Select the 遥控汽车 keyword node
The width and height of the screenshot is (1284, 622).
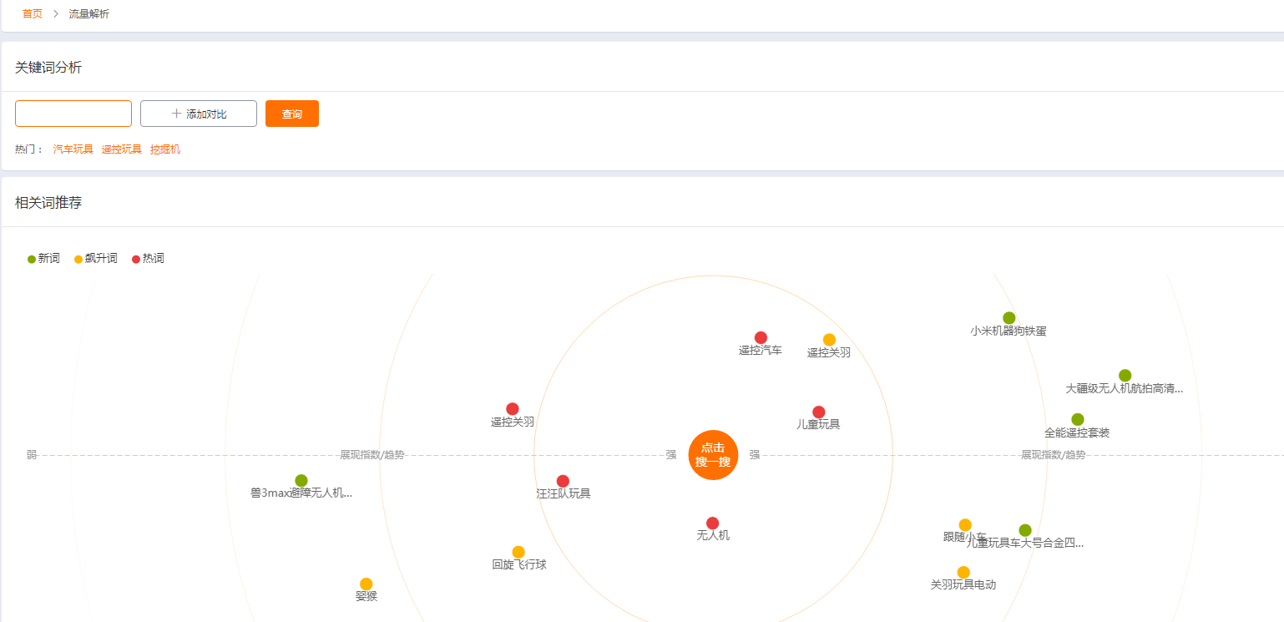click(x=761, y=338)
